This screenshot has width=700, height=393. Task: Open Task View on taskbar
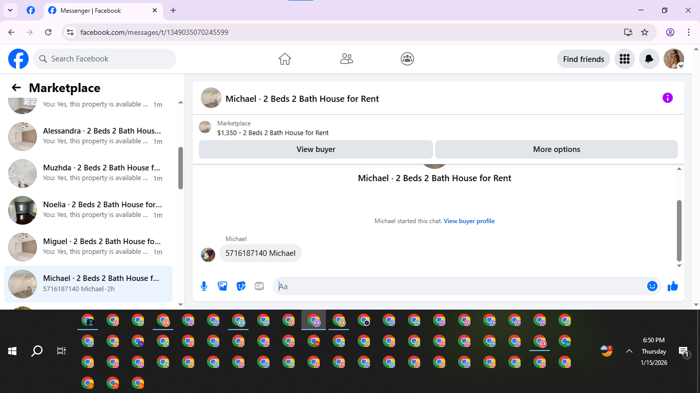tap(61, 351)
